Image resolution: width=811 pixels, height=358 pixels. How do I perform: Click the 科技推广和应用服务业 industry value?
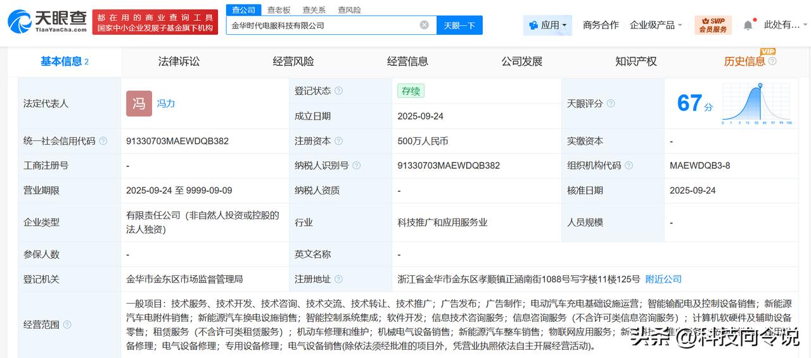click(x=442, y=223)
